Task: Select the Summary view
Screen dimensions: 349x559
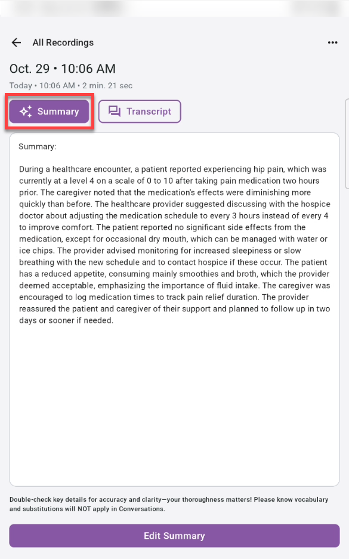Action: [x=49, y=112]
